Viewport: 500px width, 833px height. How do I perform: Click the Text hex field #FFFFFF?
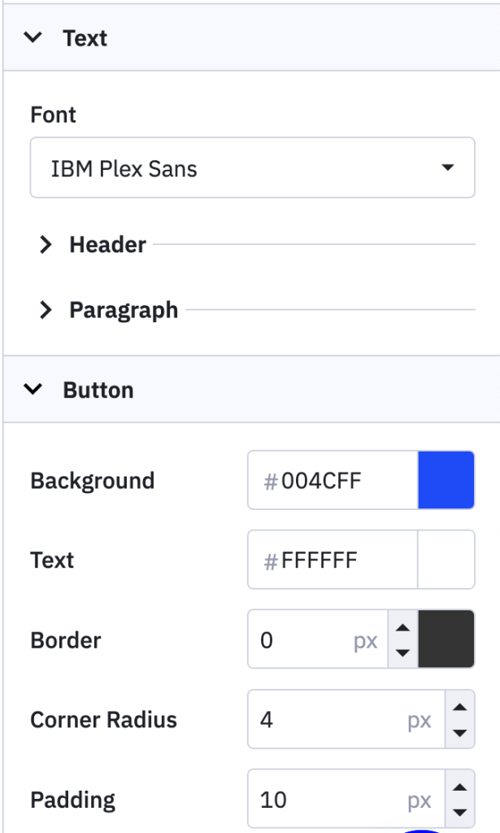tap(333, 560)
